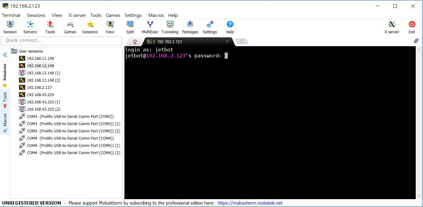Select the vertical Tools sidebar tab
The image size is (423, 207).
click(x=5, y=100)
